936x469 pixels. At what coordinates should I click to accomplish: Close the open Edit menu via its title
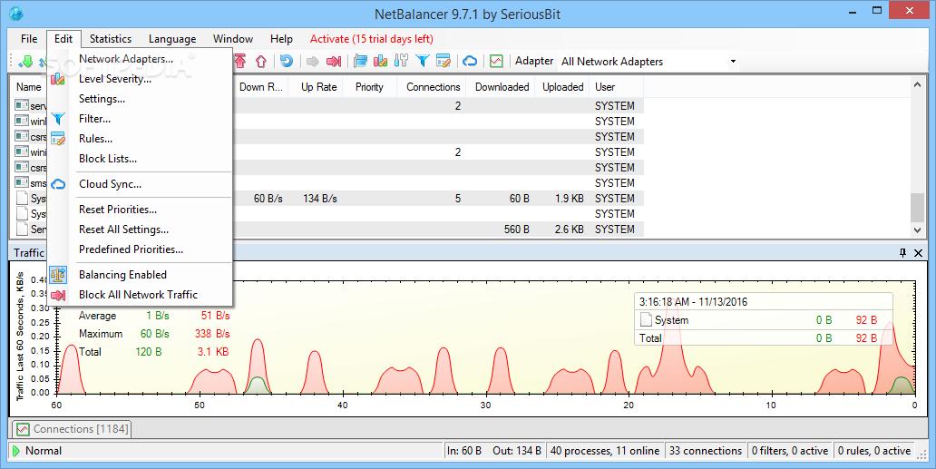pos(63,39)
